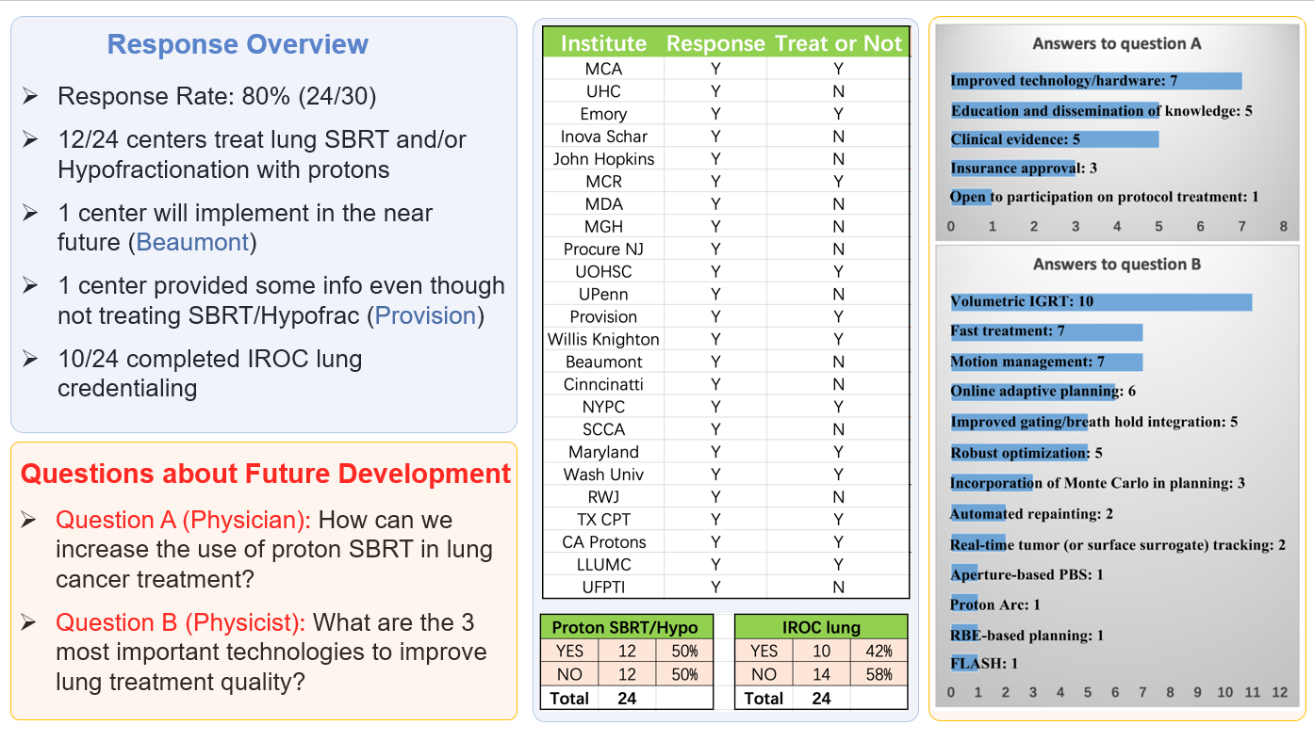This screenshot has height=741, width=1314.
Task: Click the 'Institute' column header
Action: point(603,43)
